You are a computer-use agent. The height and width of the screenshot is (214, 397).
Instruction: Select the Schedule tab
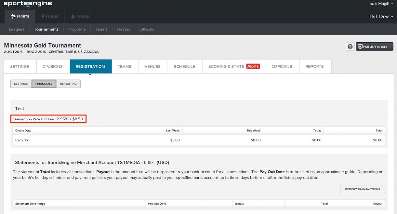[185, 66]
